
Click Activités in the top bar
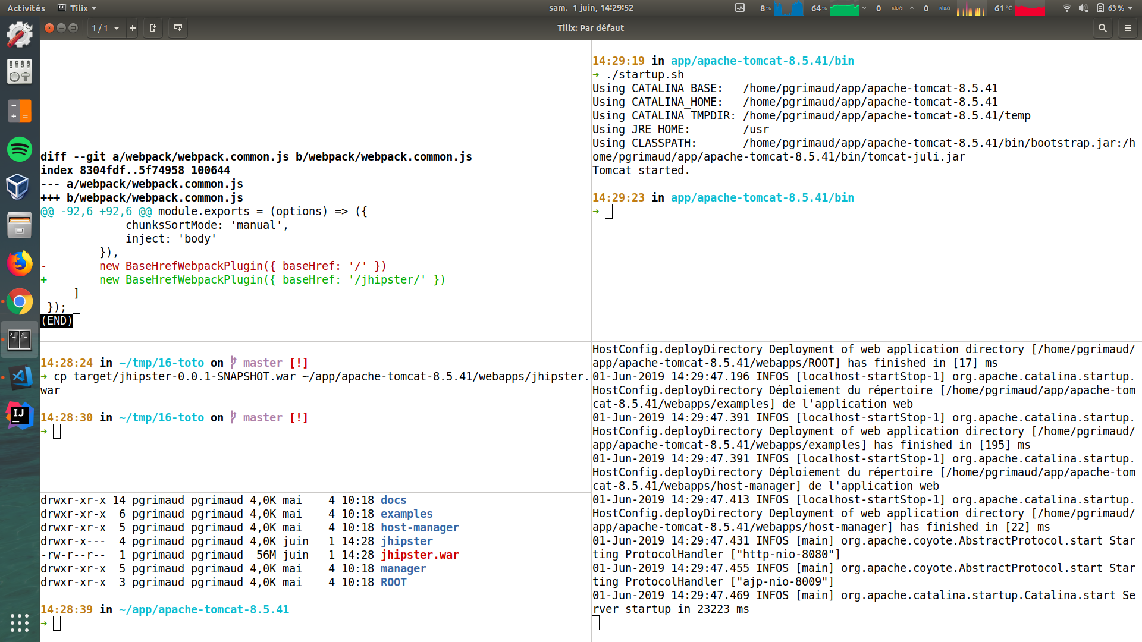[x=26, y=8]
